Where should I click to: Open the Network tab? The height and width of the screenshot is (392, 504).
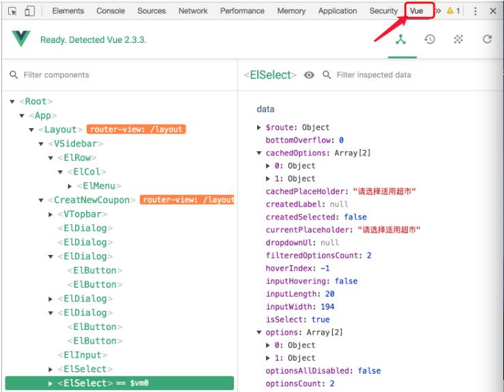(193, 11)
